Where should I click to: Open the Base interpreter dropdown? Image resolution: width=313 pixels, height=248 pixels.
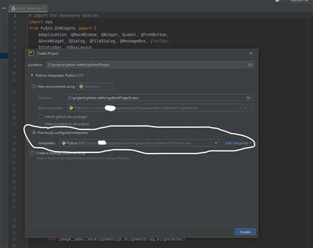tap(155, 108)
